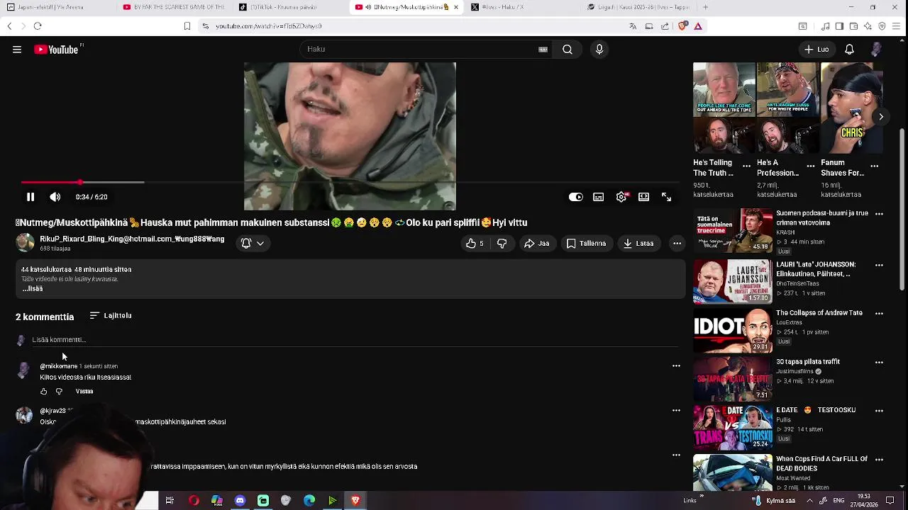Expand description with ...lisää
Screen dimensions: 908x510
(32, 288)
